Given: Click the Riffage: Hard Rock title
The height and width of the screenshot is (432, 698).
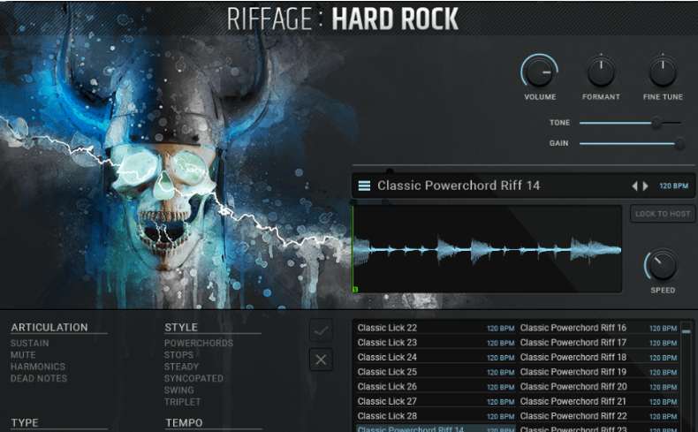Looking at the screenshot, I should pyautogui.click(x=342, y=19).
